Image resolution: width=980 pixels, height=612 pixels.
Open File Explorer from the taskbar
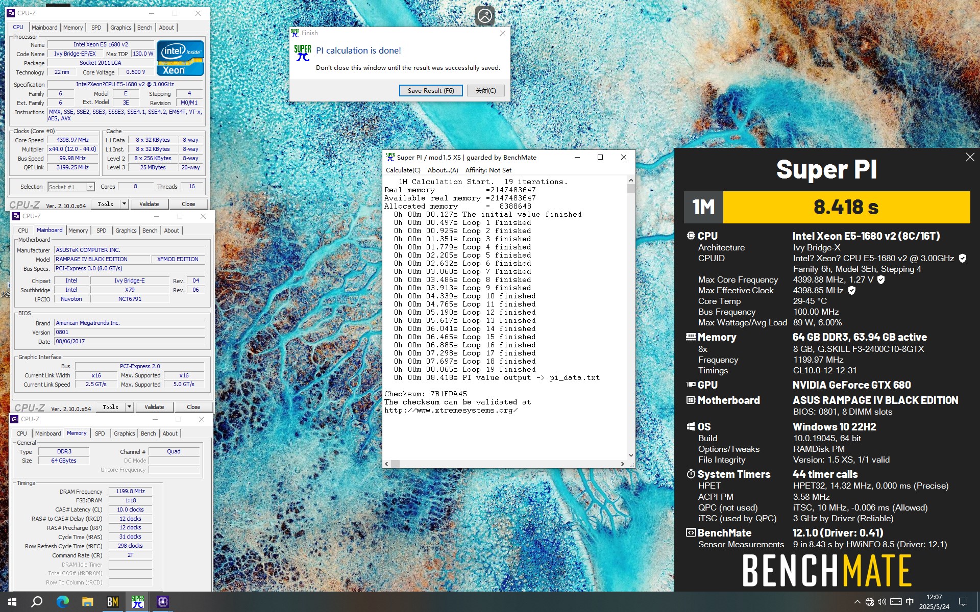88,602
